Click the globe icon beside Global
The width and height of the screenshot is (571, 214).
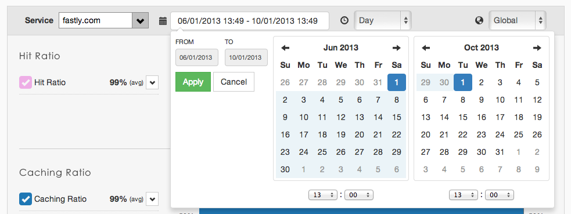tap(479, 21)
